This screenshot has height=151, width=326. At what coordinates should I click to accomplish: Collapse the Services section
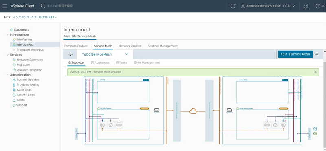pos(7,55)
